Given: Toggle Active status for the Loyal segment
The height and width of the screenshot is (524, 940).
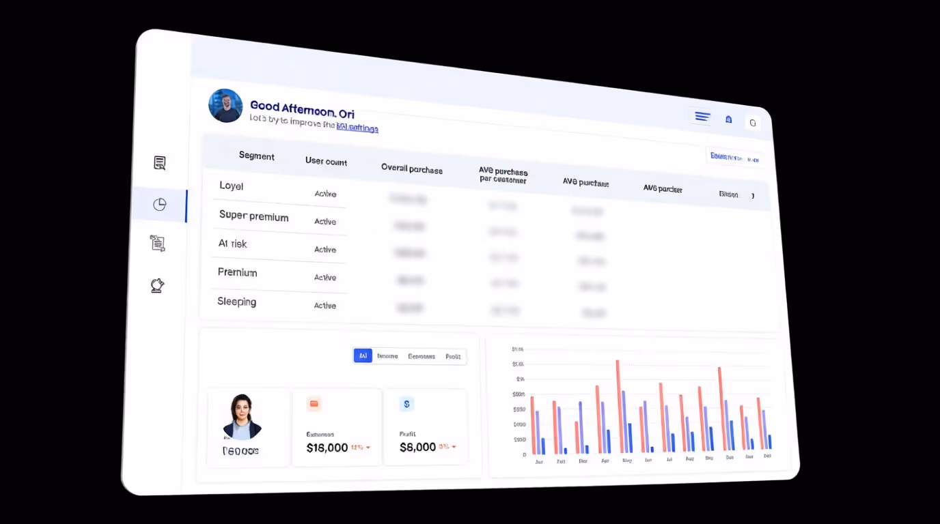Looking at the screenshot, I should [325, 194].
